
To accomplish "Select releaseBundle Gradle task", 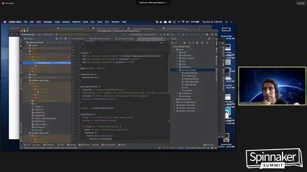I will point(189,85).
